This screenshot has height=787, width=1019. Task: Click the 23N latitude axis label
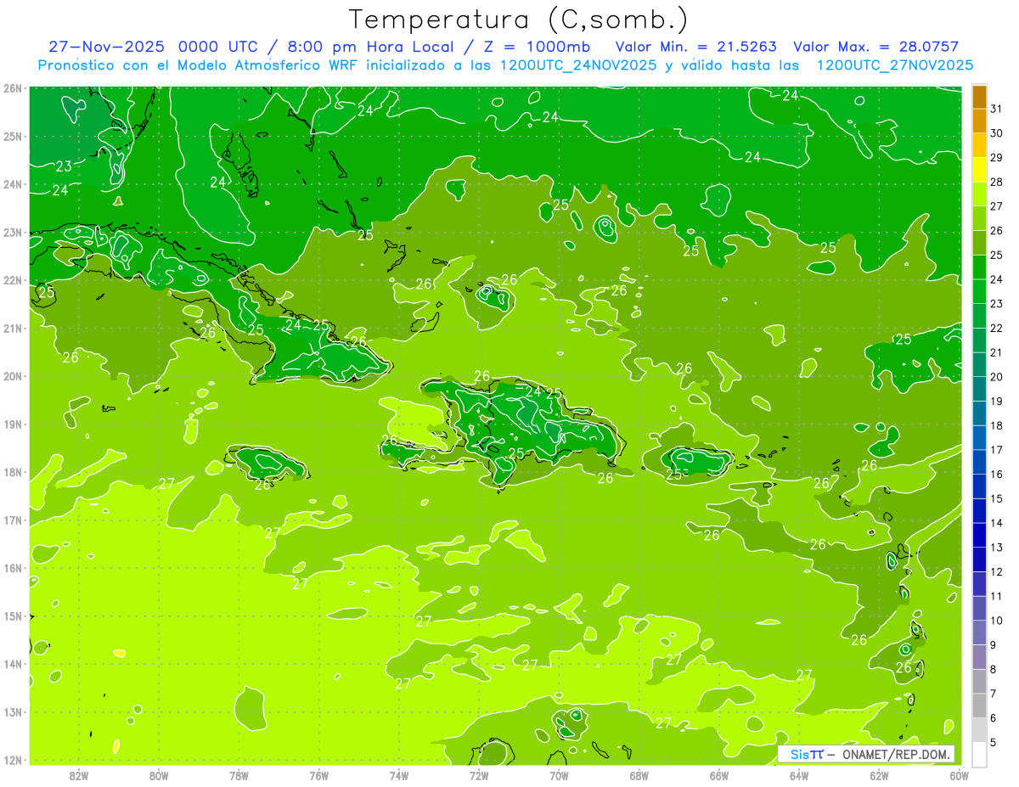pos(13,232)
